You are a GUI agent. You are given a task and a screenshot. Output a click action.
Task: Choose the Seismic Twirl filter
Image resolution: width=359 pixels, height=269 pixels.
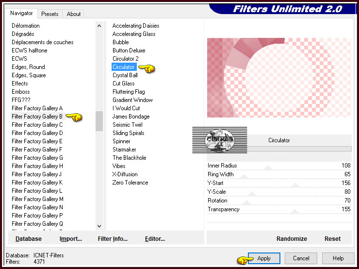(128, 125)
